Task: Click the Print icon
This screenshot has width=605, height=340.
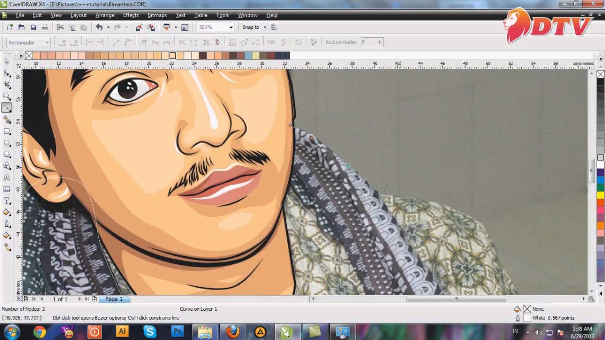Action: [45, 27]
